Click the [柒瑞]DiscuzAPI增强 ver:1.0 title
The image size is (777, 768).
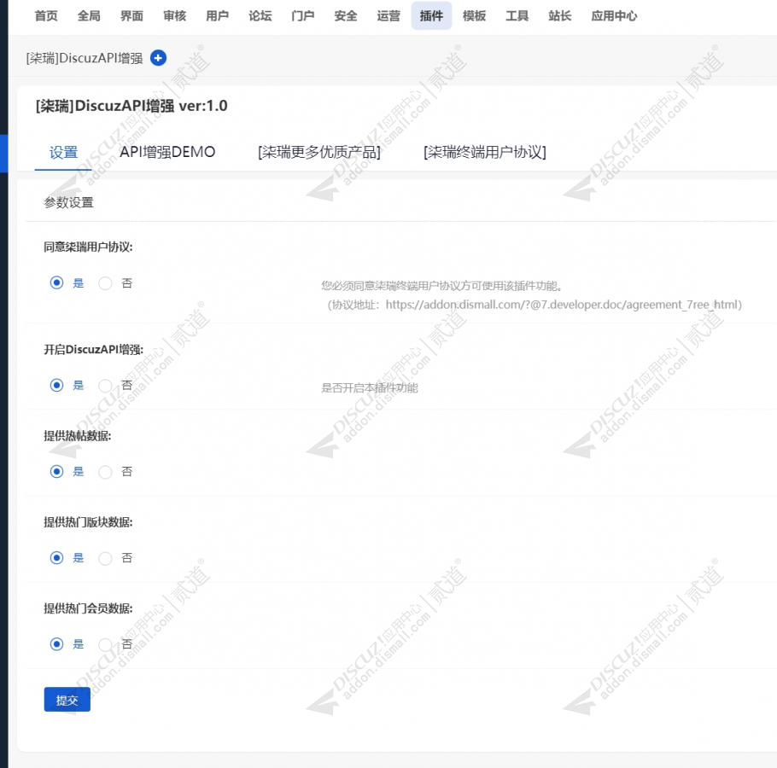[x=131, y=106]
